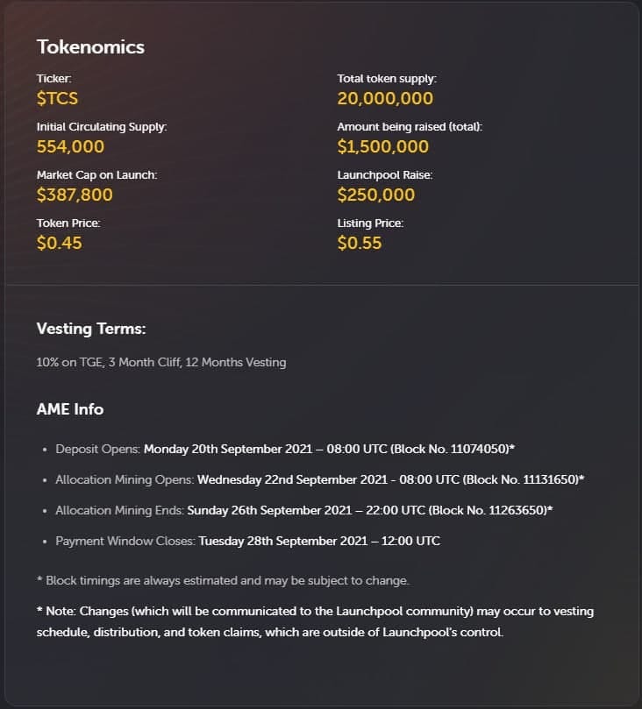642x709 pixels.
Task: Click the Market Cap on Launch label
Action: coord(96,175)
